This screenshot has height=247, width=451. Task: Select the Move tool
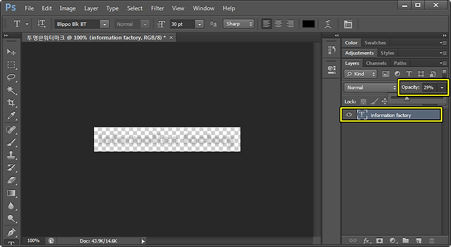(x=11, y=52)
